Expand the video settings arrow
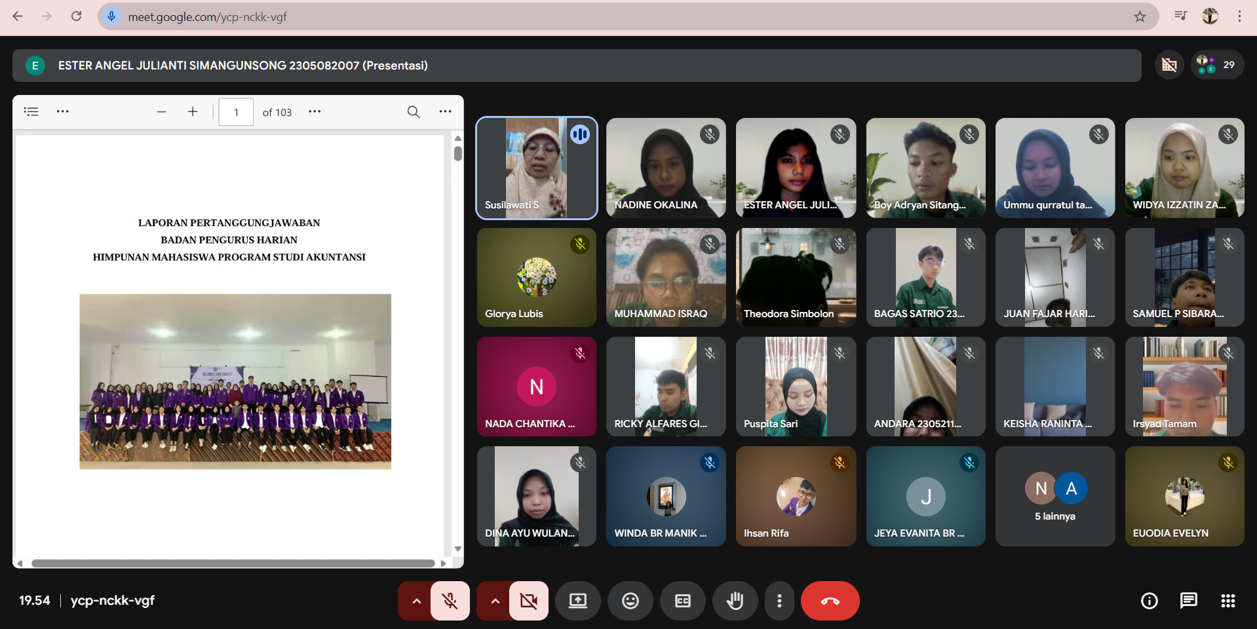 [x=495, y=601]
